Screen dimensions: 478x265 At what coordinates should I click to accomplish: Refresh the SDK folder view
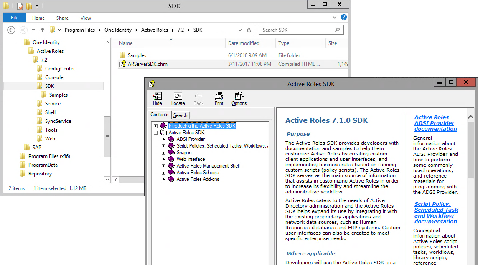click(249, 30)
